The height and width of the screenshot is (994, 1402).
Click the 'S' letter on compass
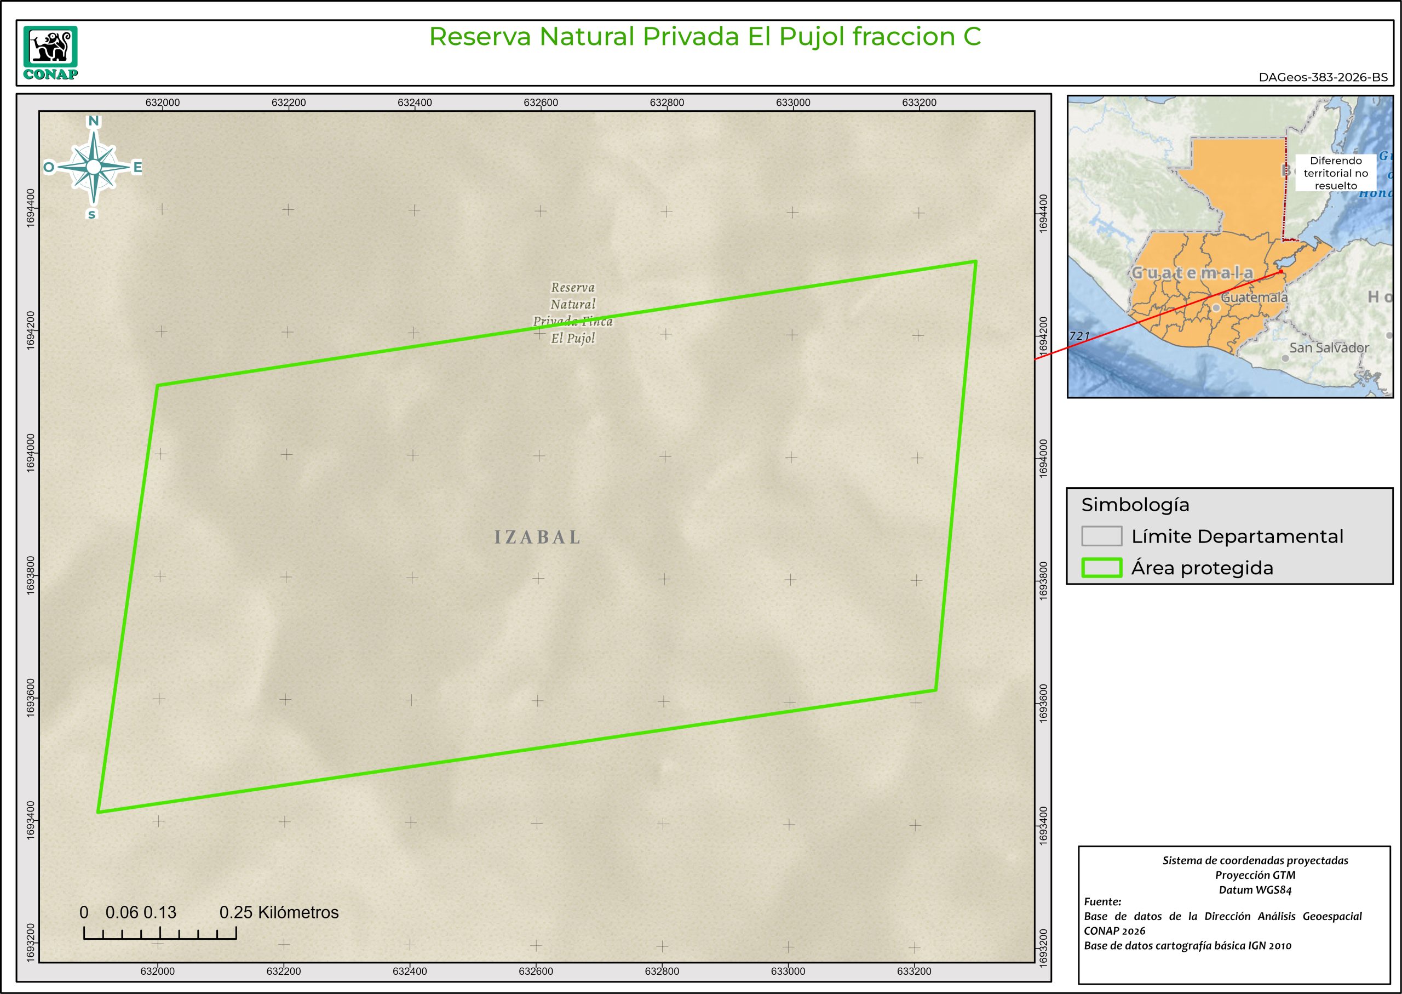92,214
